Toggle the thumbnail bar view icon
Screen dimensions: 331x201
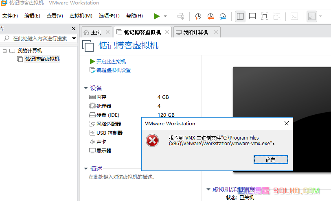tap(252, 16)
